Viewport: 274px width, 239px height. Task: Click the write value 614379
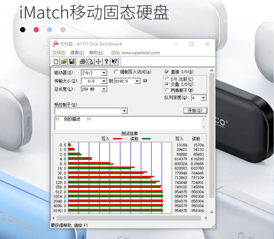coord(181,159)
